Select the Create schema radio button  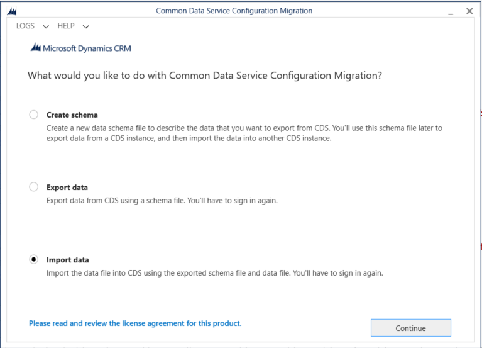coord(33,115)
